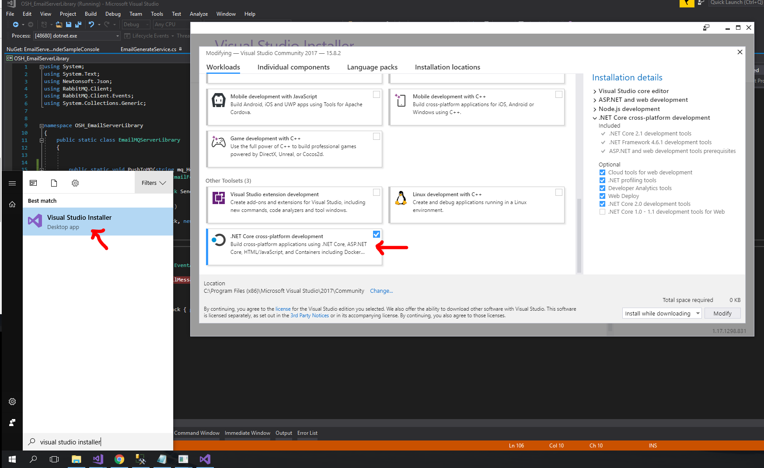Open the Debug configuration dropdown

pyautogui.click(x=136, y=24)
